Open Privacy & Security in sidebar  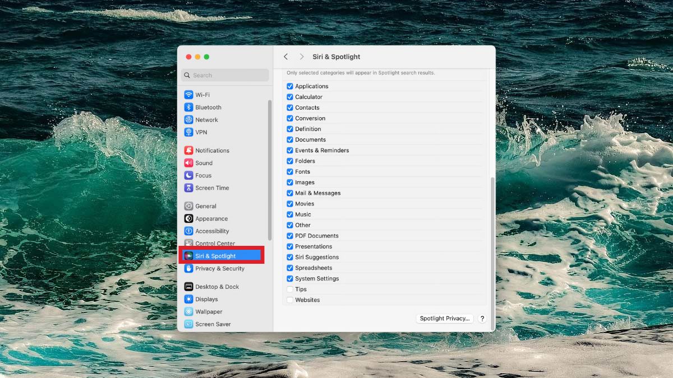click(x=219, y=269)
